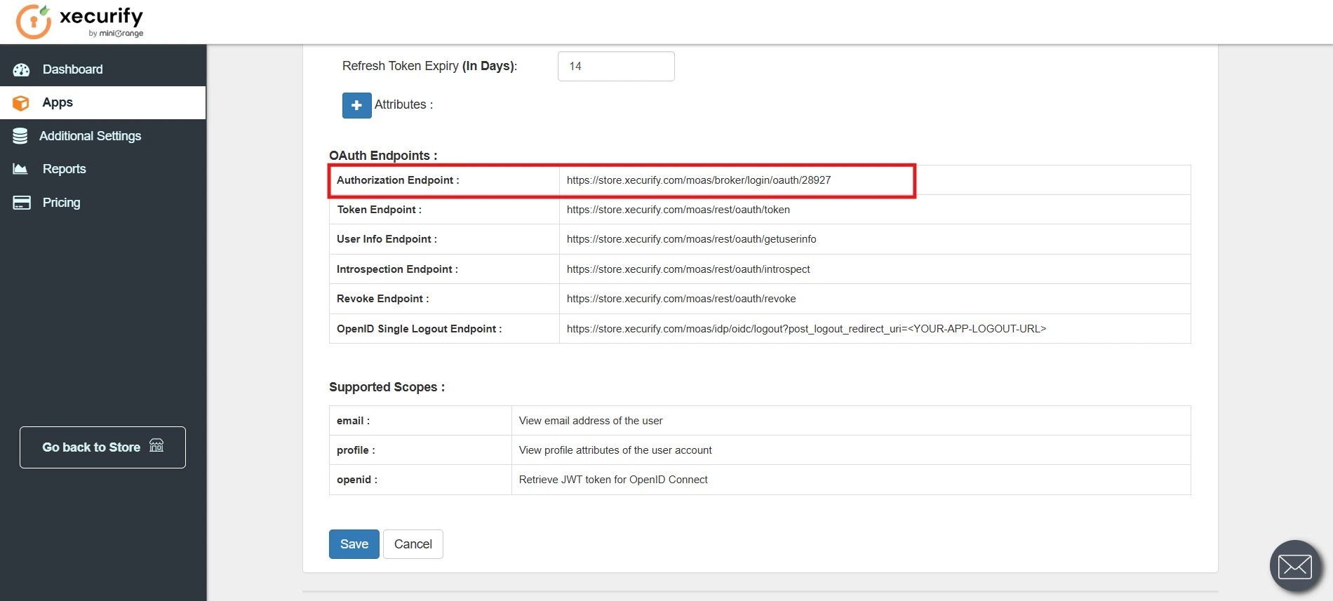Viewport: 1333px width, 601px height.
Task: Select the Introspection Endpoint URL
Action: click(688, 269)
